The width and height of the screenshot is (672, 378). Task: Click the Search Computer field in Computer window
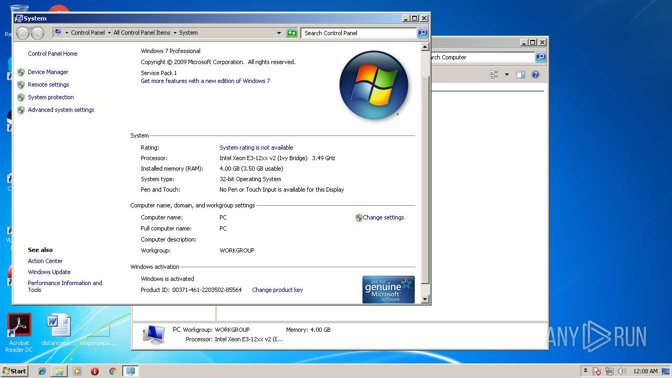tap(483, 57)
